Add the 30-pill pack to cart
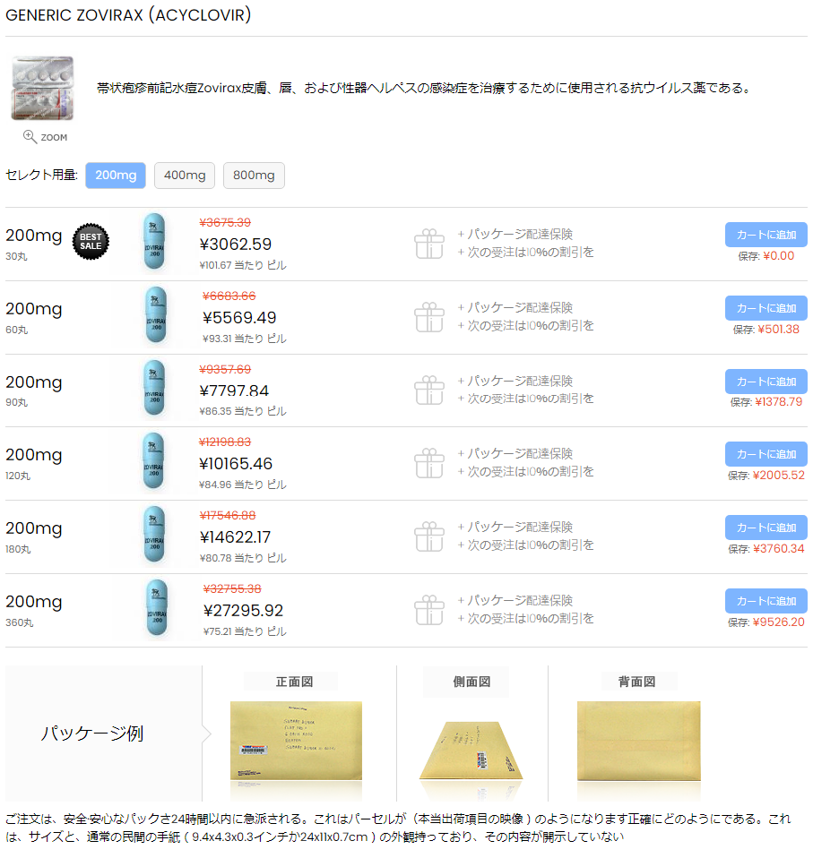This screenshot has width=813, height=858. click(x=765, y=235)
